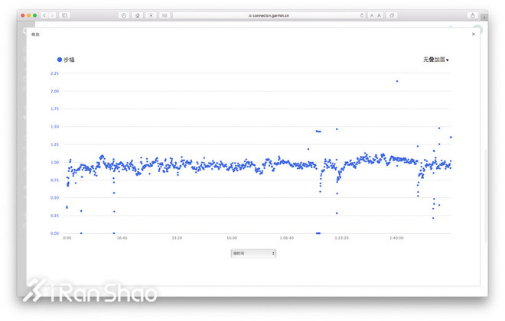Click the outlier point above 2.00

click(x=396, y=81)
